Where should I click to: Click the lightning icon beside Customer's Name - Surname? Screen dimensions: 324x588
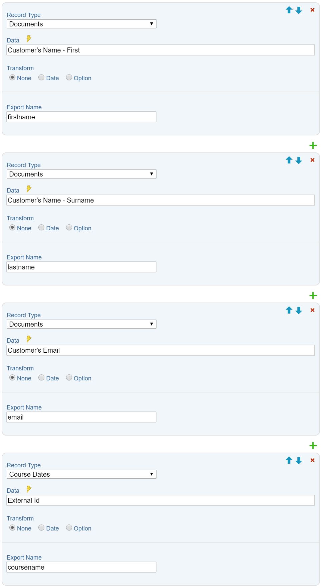29,189
